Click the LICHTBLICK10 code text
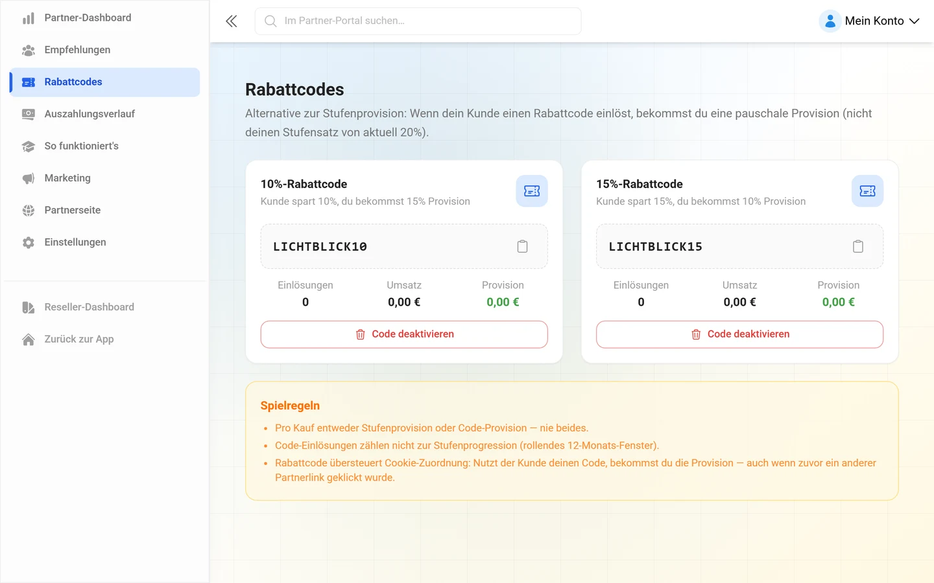This screenshot has width=934, height=583. (x=320, y=247)
